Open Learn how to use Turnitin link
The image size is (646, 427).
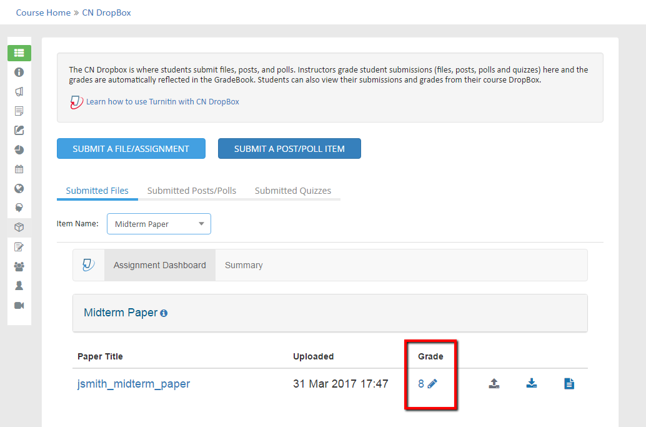coord(162,102)
